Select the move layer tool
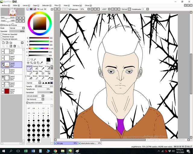 [28, 63]
